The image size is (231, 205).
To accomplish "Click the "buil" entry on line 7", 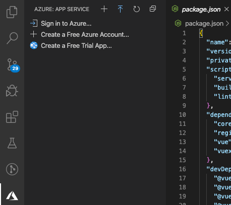I will tap(222, 88).
